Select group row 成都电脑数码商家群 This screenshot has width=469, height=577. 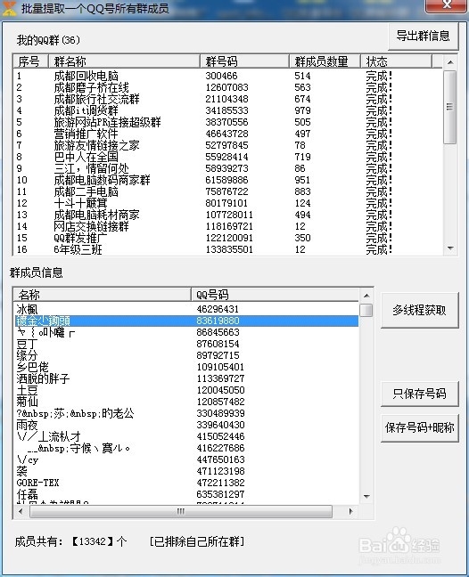click(227, 180)
